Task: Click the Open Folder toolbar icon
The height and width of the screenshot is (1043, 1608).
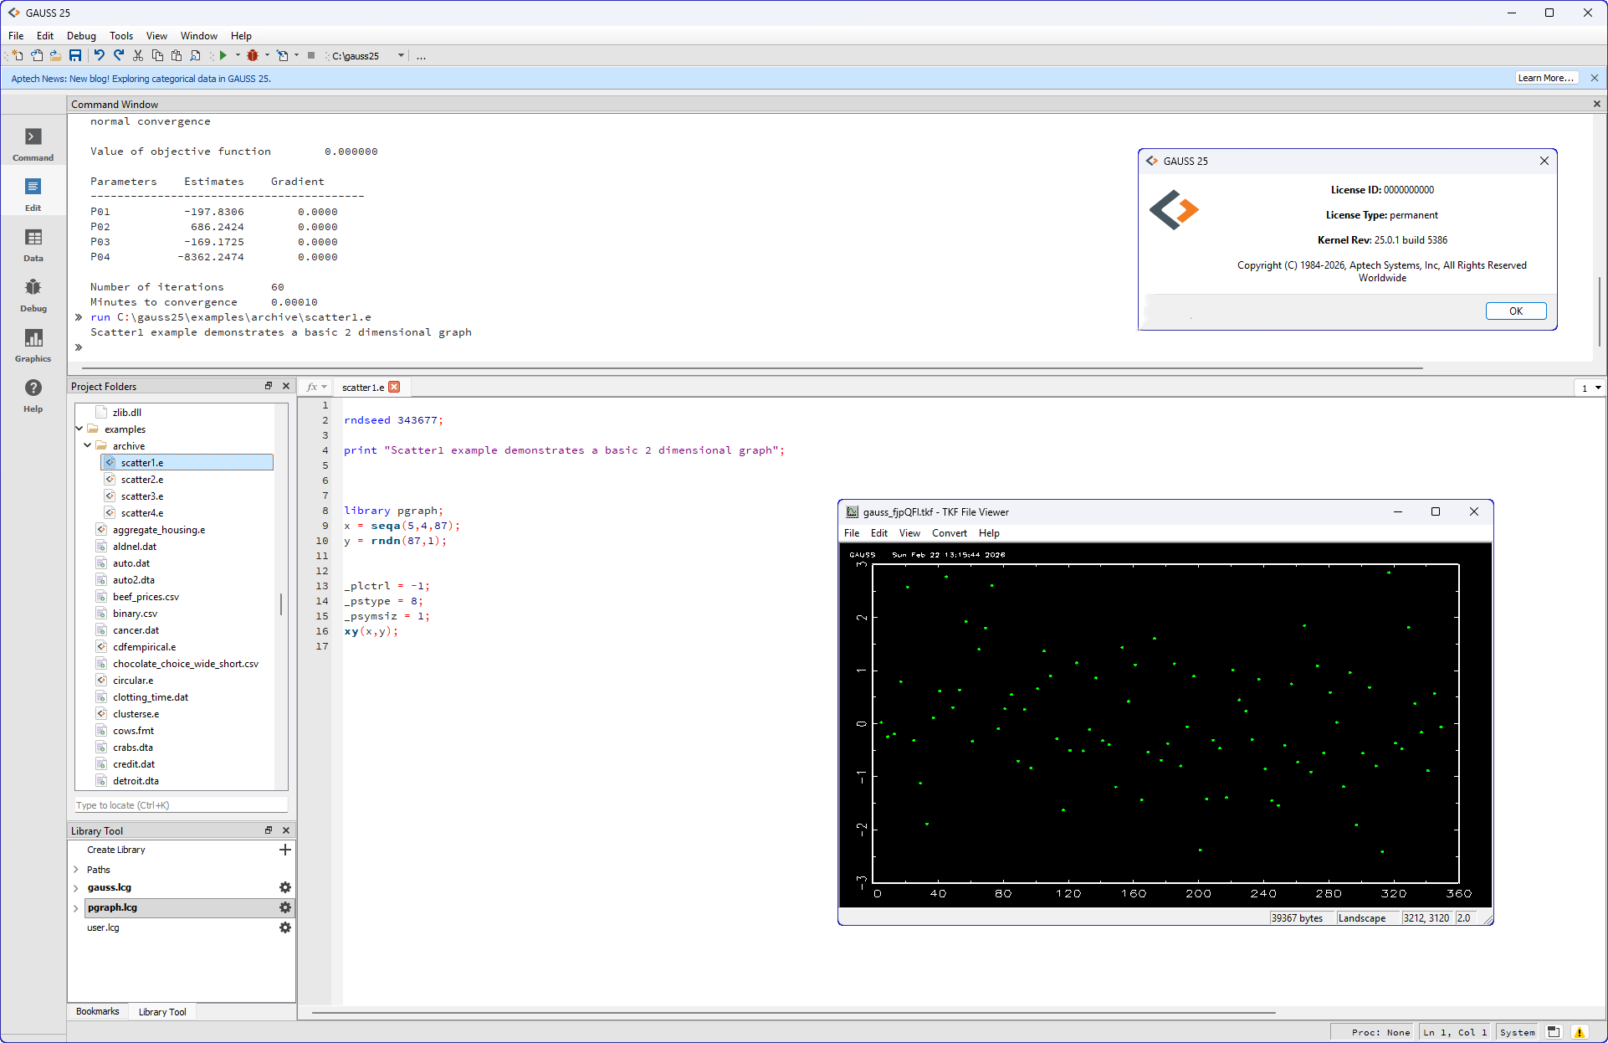Action: click(x=55, y=56)
